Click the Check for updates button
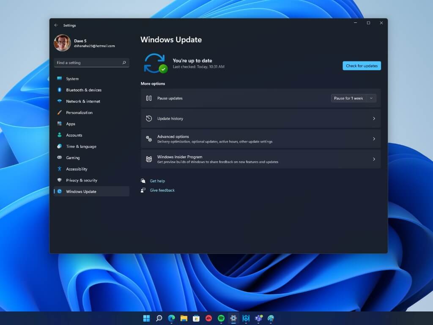 pyautogui.click(x=362, y=66)
